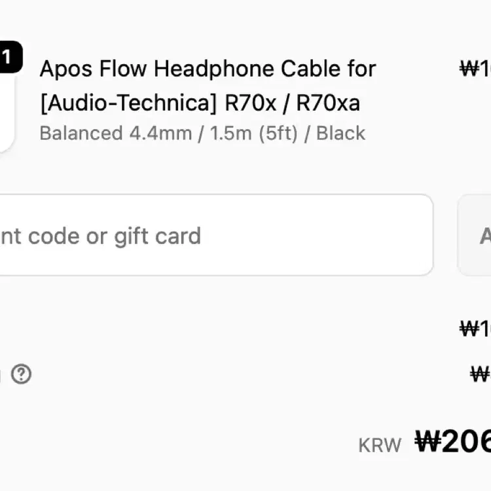
Task: Click the shipping help question mark icon
Action: [x=22, y=374]
